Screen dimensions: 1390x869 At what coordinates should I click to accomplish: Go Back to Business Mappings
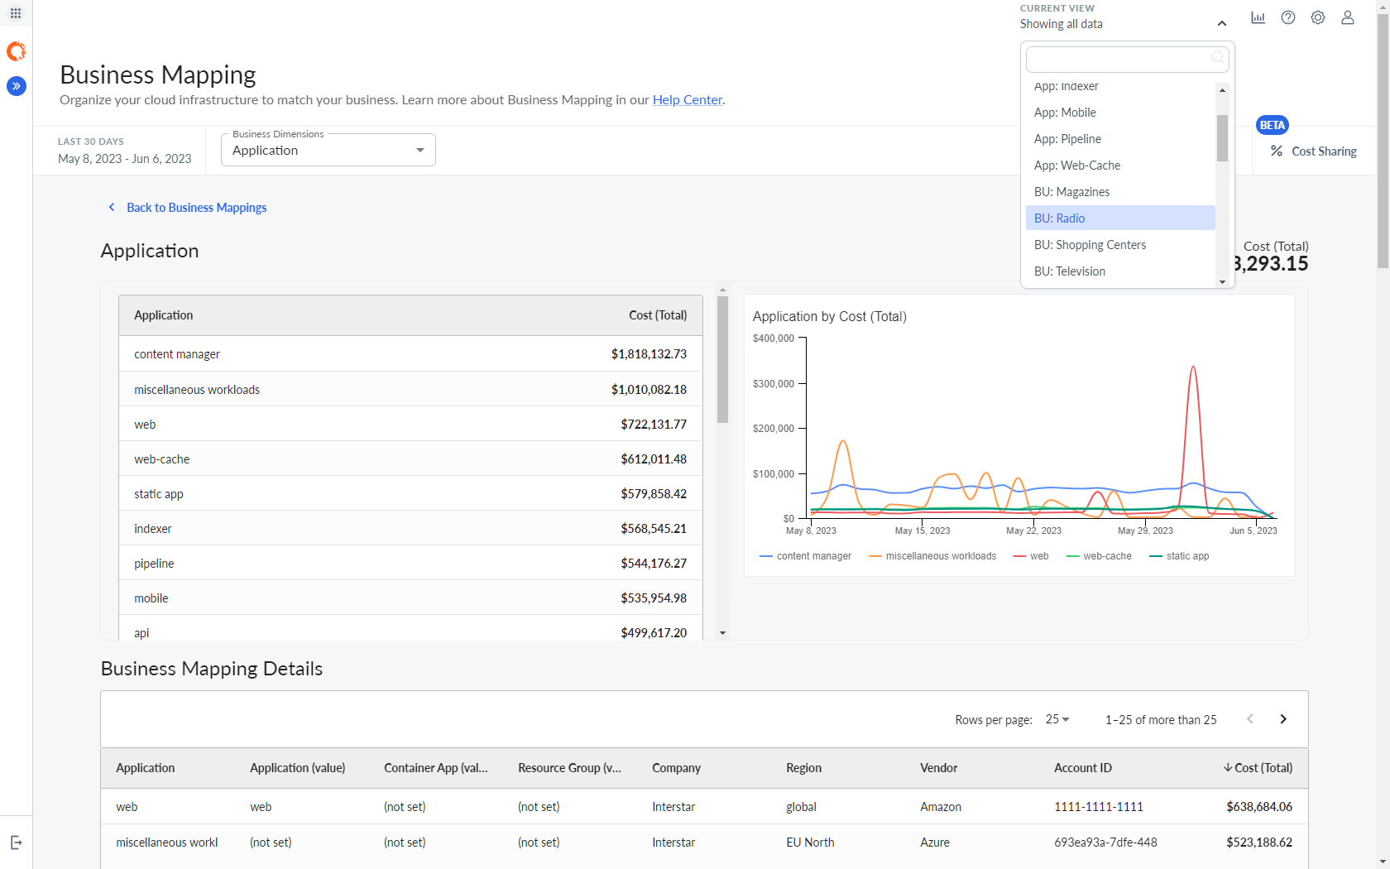(x=196, y=207)
